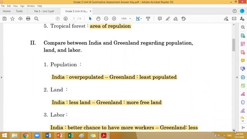Zoom in with plus icon
The image size is (247, 139).
(114, 19)
